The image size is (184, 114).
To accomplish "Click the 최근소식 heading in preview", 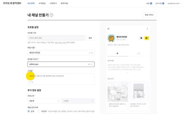I will (x=111, y=79).
